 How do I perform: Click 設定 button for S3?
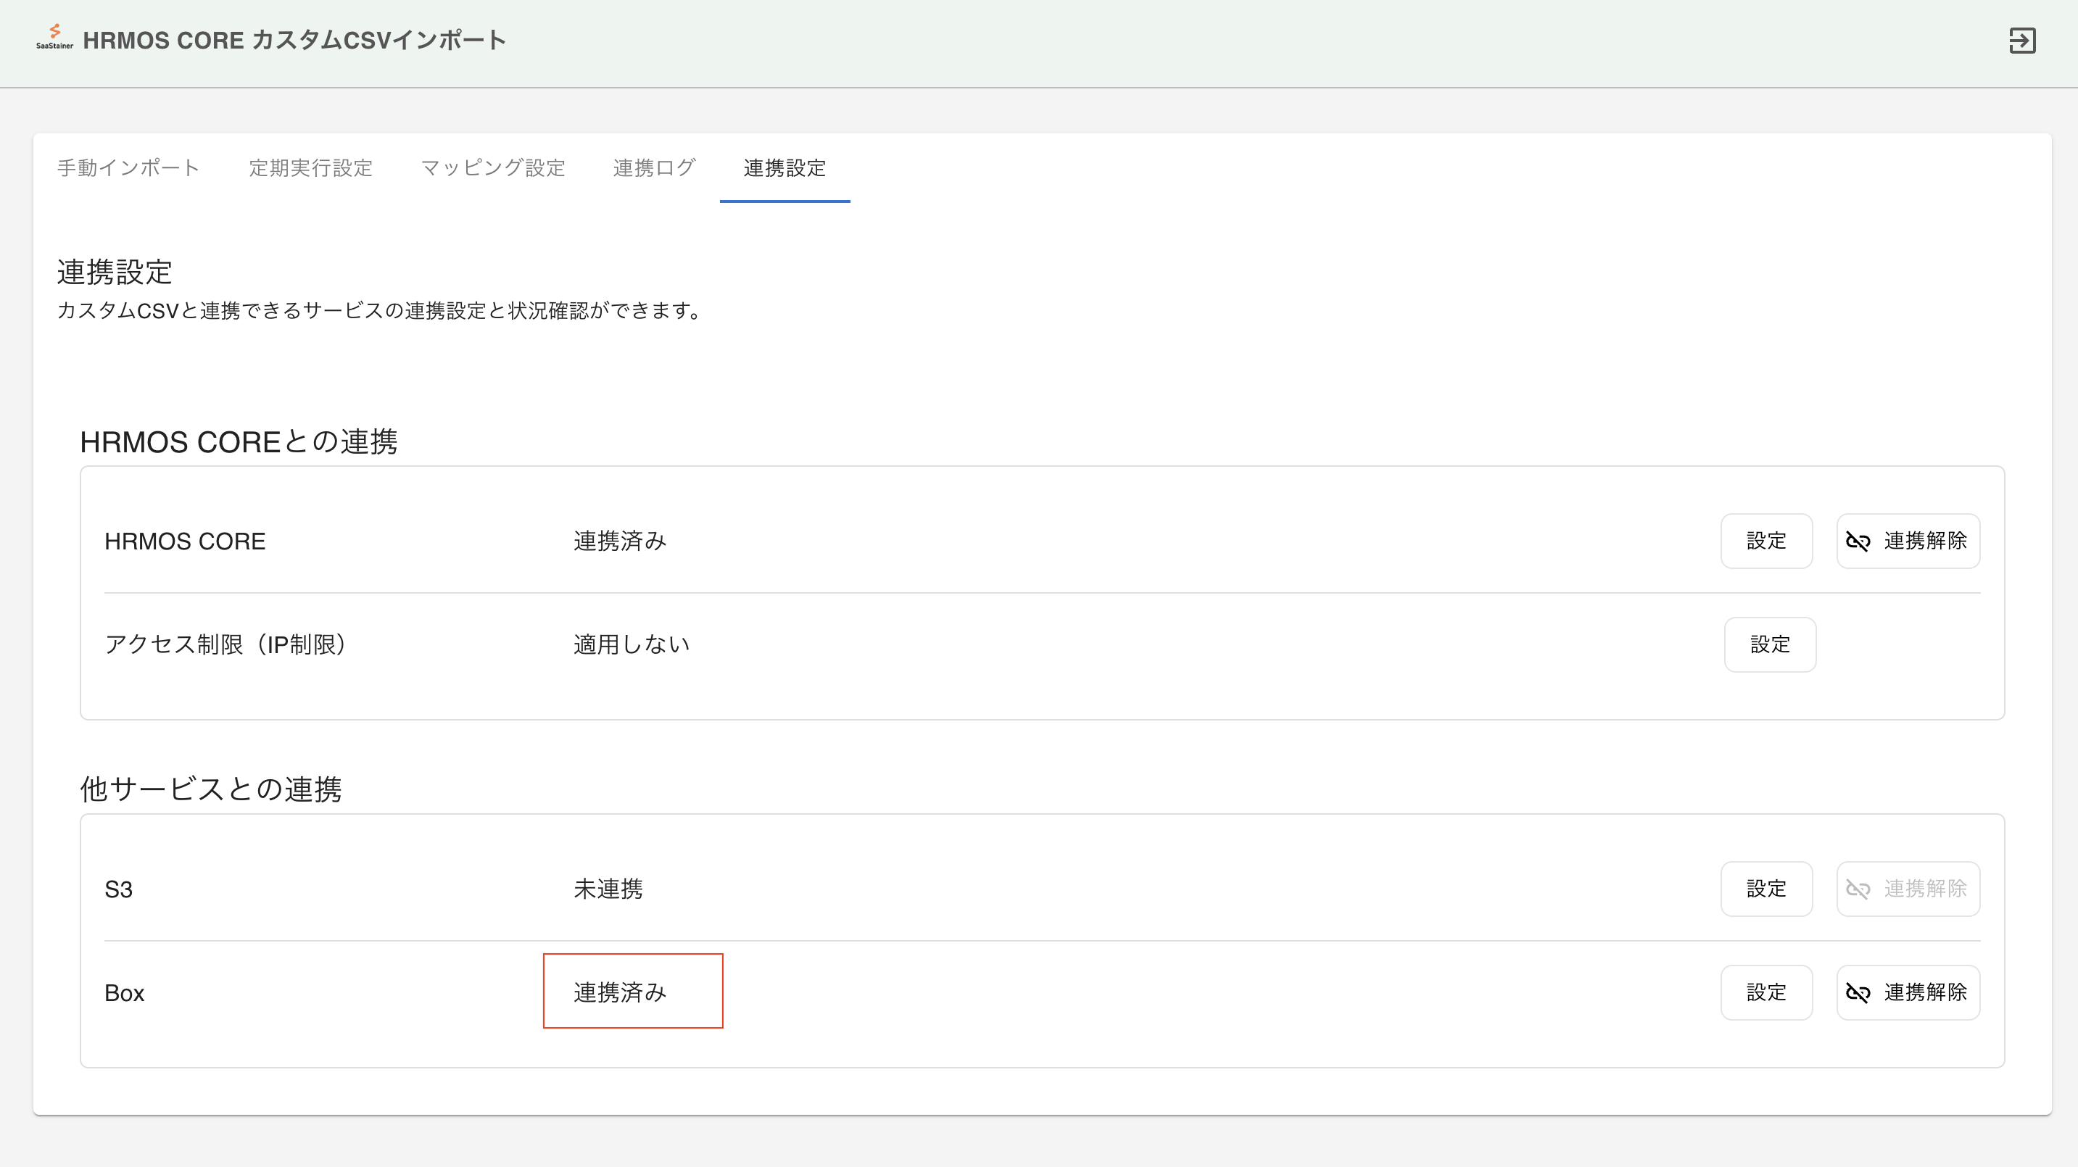point(1766,889)
